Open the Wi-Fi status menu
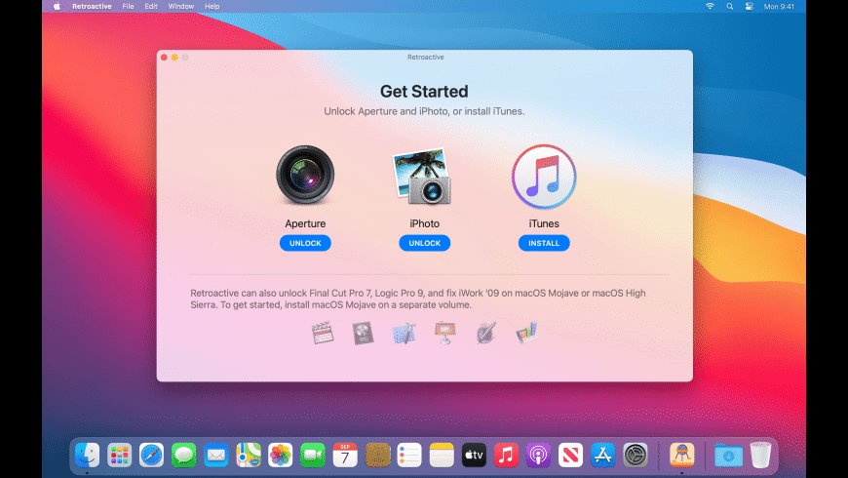848x478 pixels. click(710, 7)
